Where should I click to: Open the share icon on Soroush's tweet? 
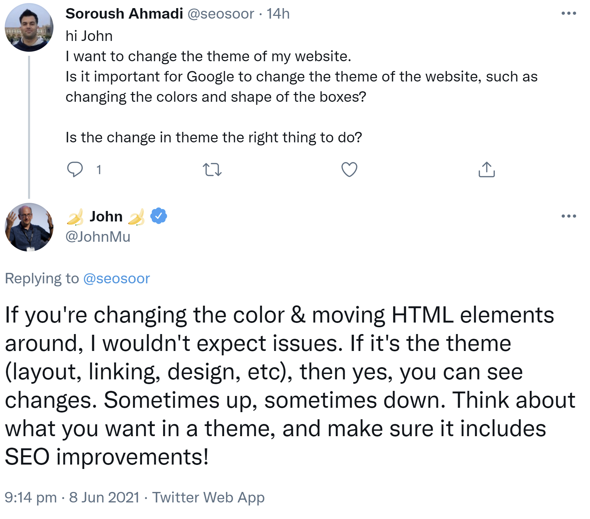(486, 169)
